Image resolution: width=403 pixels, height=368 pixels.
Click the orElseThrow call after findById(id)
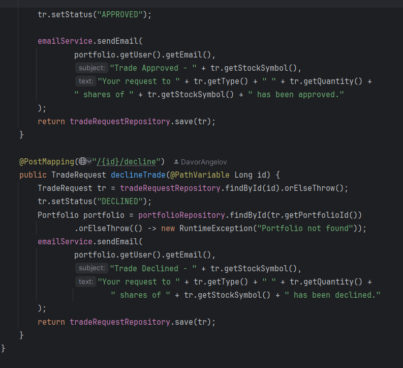317,188
